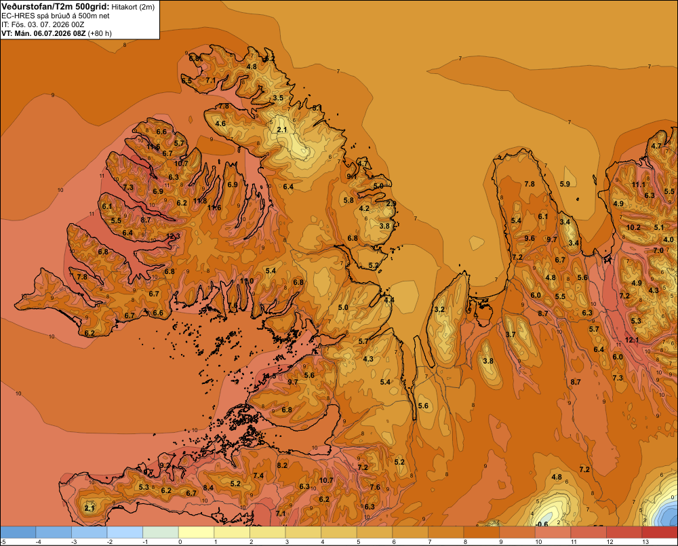Select the dark red 12 to 13 legend swatch
Viewport: 678px width, 546px height.
624,532
